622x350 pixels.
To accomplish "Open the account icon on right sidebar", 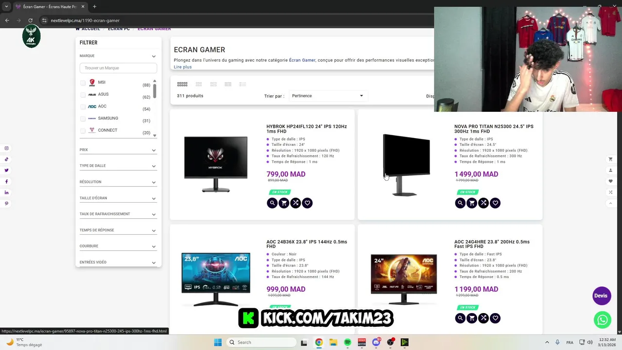I will pos(611,170).
